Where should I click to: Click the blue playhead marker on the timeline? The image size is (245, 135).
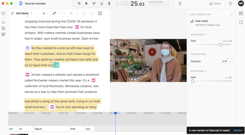tap(116, 113)
